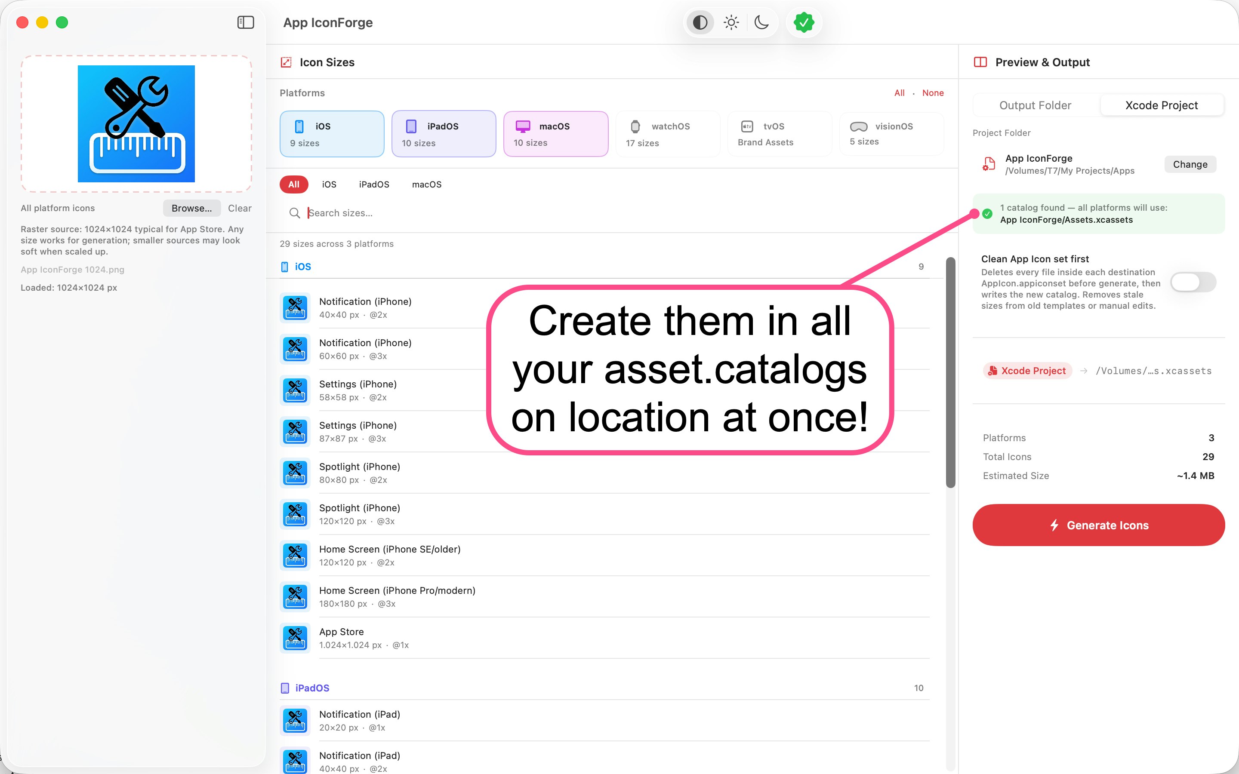Select the All filter tab
This screenshot has width=1239, height=774.
(x=294, y=184)
